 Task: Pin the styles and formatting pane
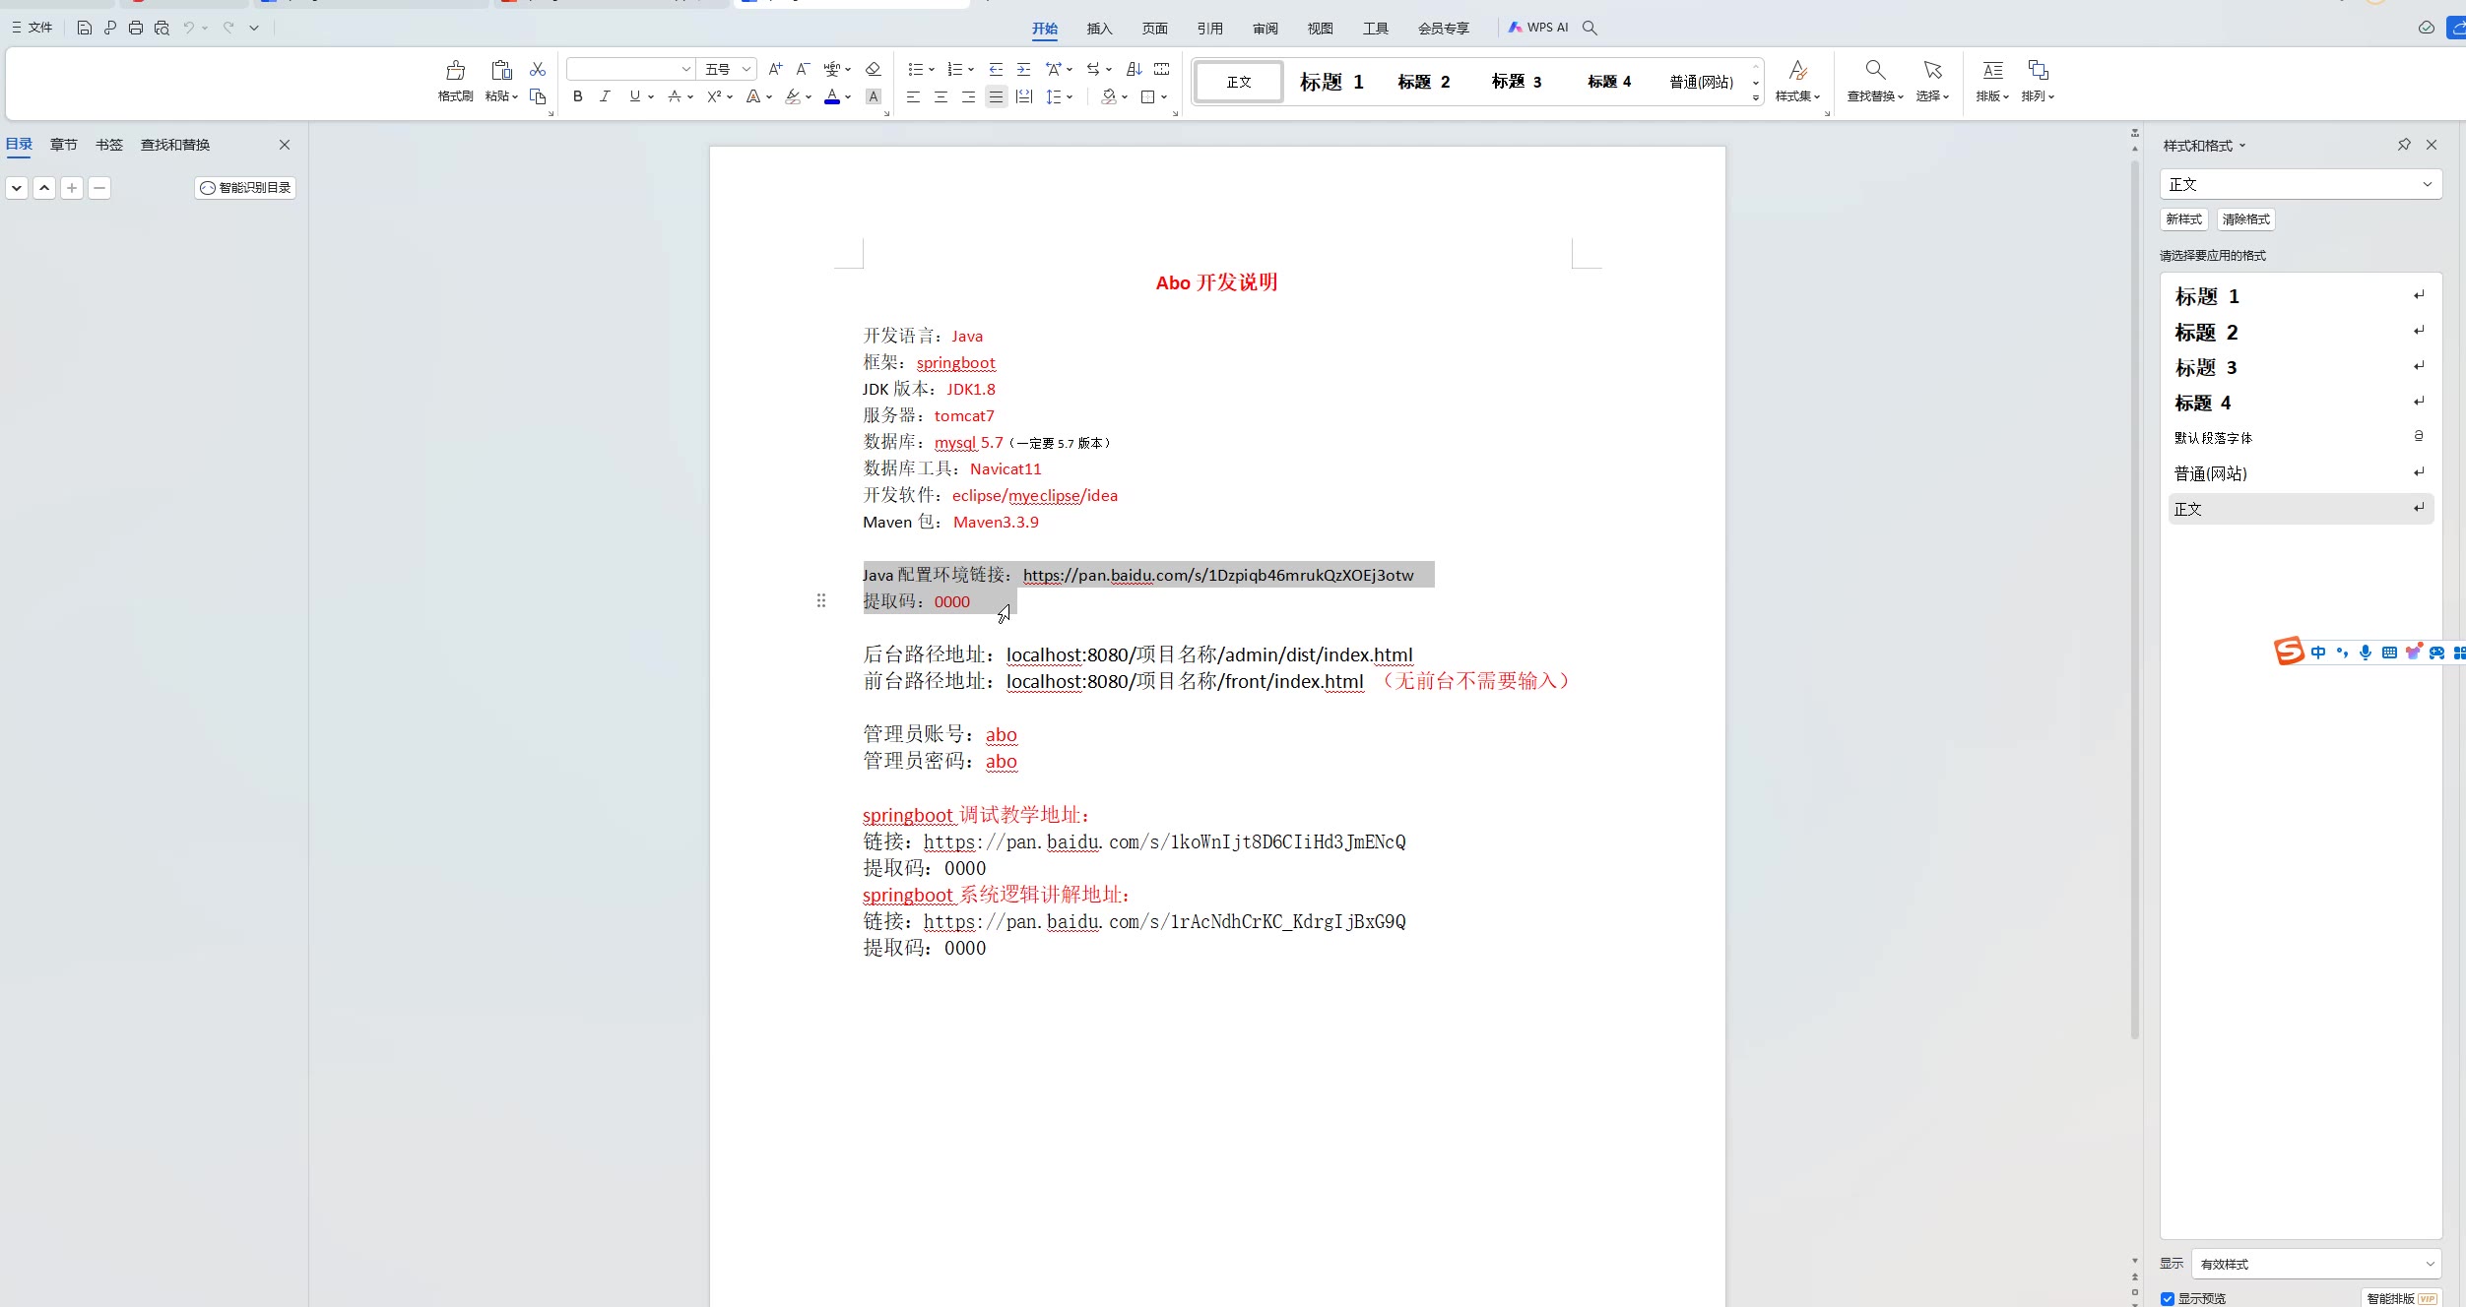coord(2404,145)
